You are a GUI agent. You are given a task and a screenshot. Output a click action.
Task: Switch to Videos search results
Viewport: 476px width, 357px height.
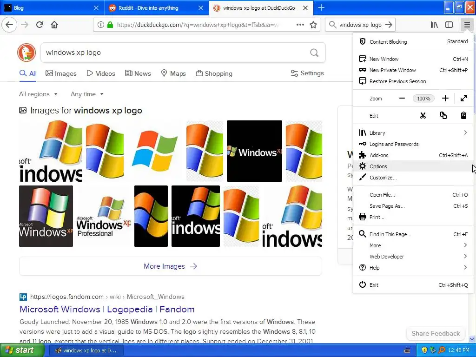(x=101, y=73)
